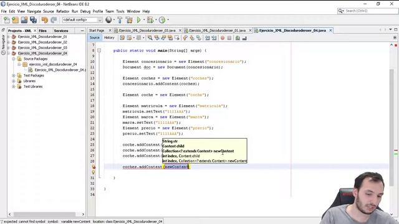
Task: Close the Ejercicio_XML_Discoduroderoer_04.java tab
Action: [x=330, y=30]
